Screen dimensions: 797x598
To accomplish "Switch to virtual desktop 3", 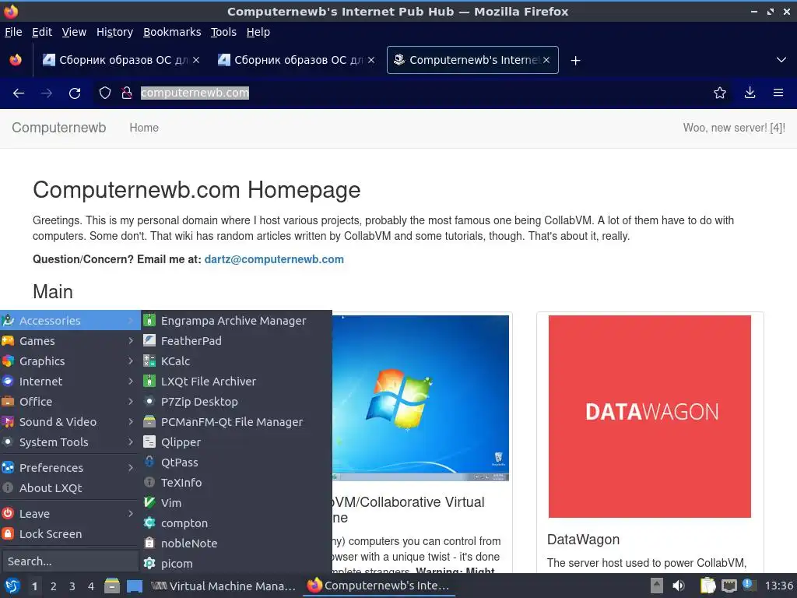I will coord(72,586).
